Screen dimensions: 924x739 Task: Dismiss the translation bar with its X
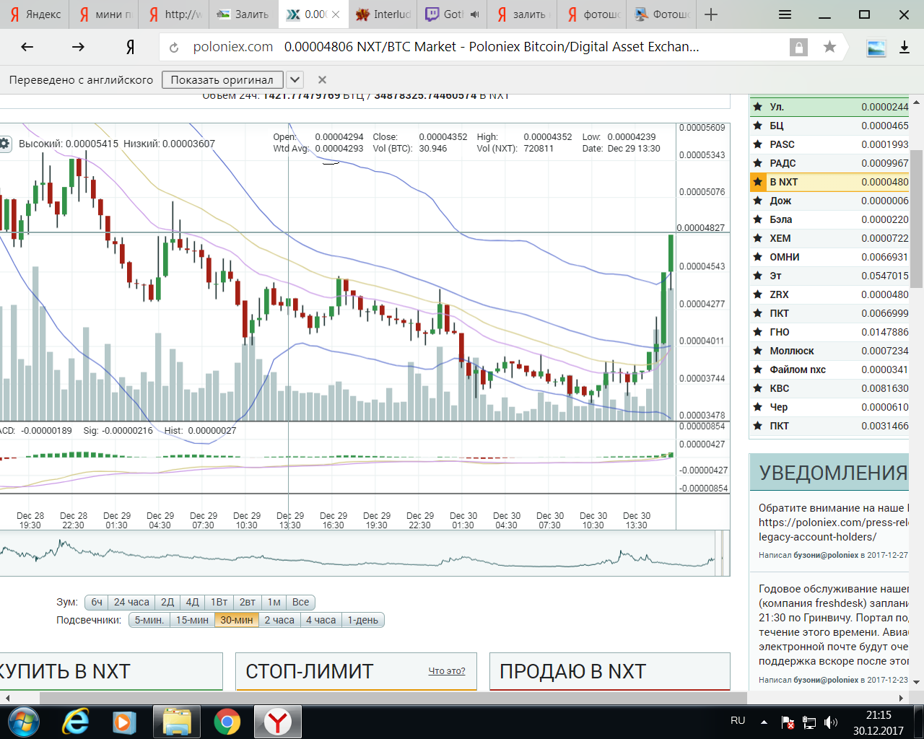click(323, 79)
